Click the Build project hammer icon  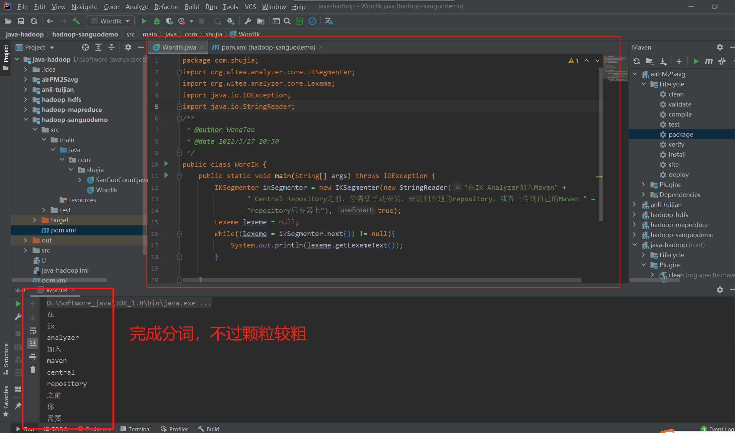[x=76, y=21]
